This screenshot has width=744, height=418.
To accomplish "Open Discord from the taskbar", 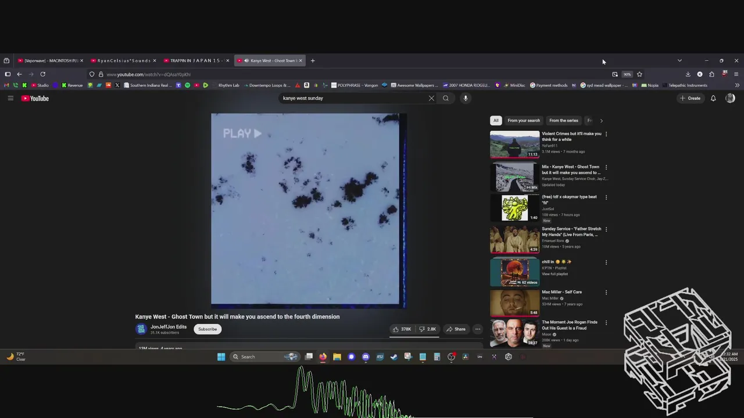I will coord(366,357).
